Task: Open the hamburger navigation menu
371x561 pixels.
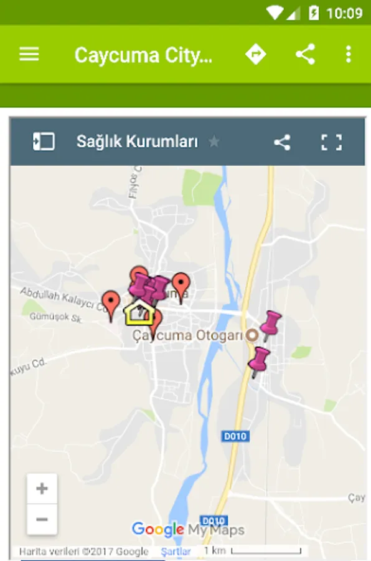Action: click(29, 54)
